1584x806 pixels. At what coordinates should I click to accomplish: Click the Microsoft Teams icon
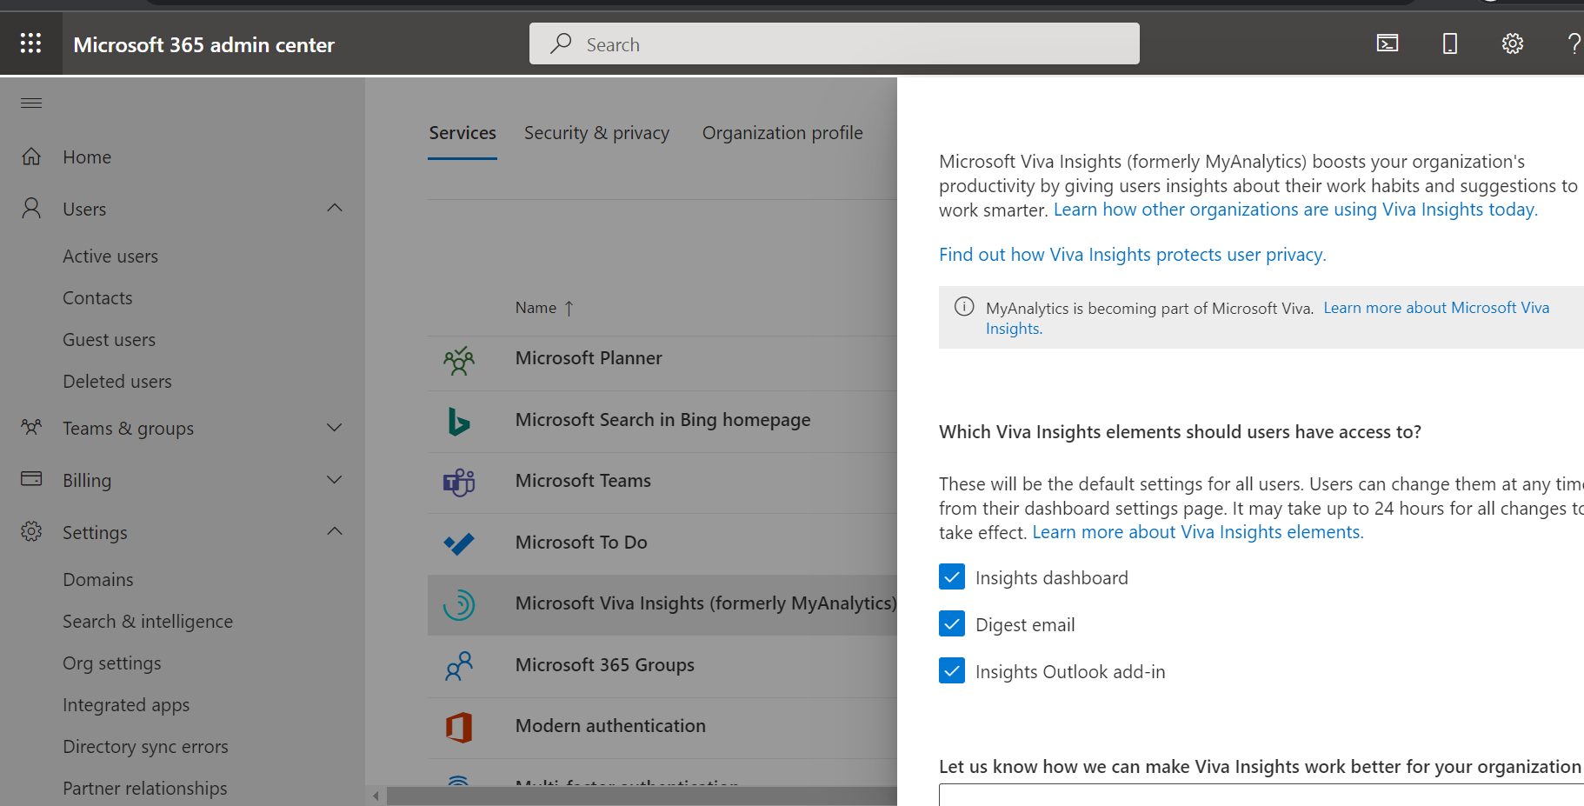pyautogui.click(x=458, y=482)
